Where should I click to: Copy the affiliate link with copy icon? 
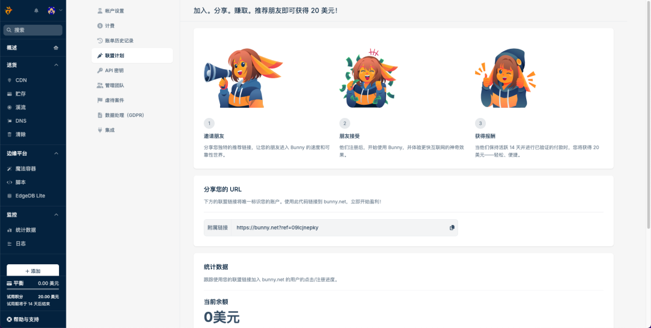451,227
